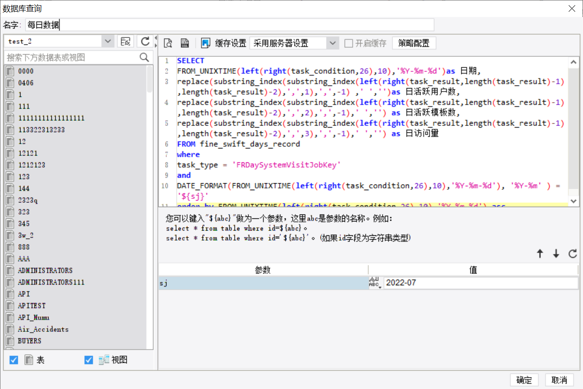Click the 参数 column header
Viewport: 583px width, 389px height.
(263, 270)
